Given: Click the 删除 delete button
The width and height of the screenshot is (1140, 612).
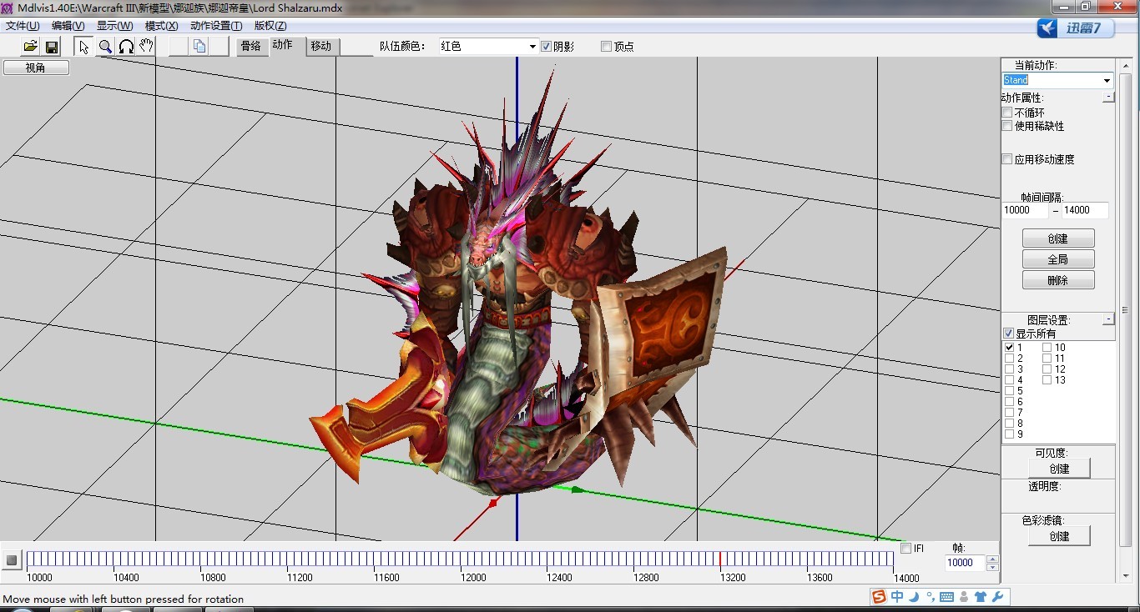Looking at the screenshot, I should coord(1058,280).
